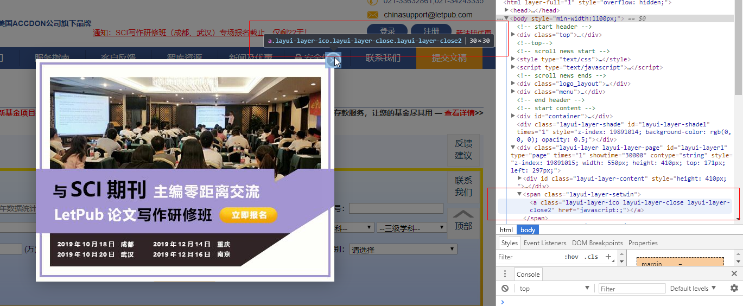The width and height of the screenshot is (743, 306).
Task: Expand the div class="logo_layout" node
Action: 513,84
